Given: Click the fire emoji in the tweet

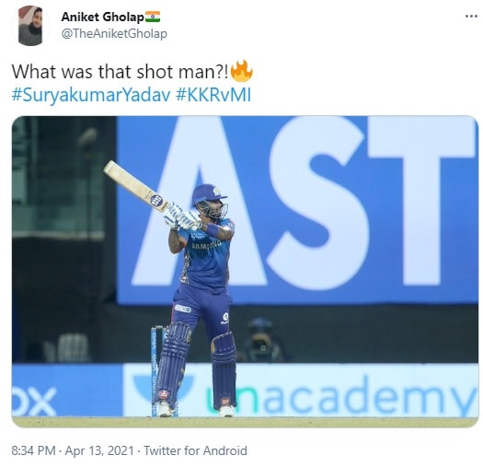Looking at the screenshot, I should (242, 71).
